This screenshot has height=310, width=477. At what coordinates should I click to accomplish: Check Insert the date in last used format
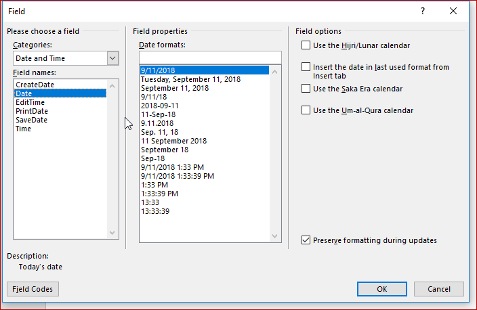tap(306, 67)
